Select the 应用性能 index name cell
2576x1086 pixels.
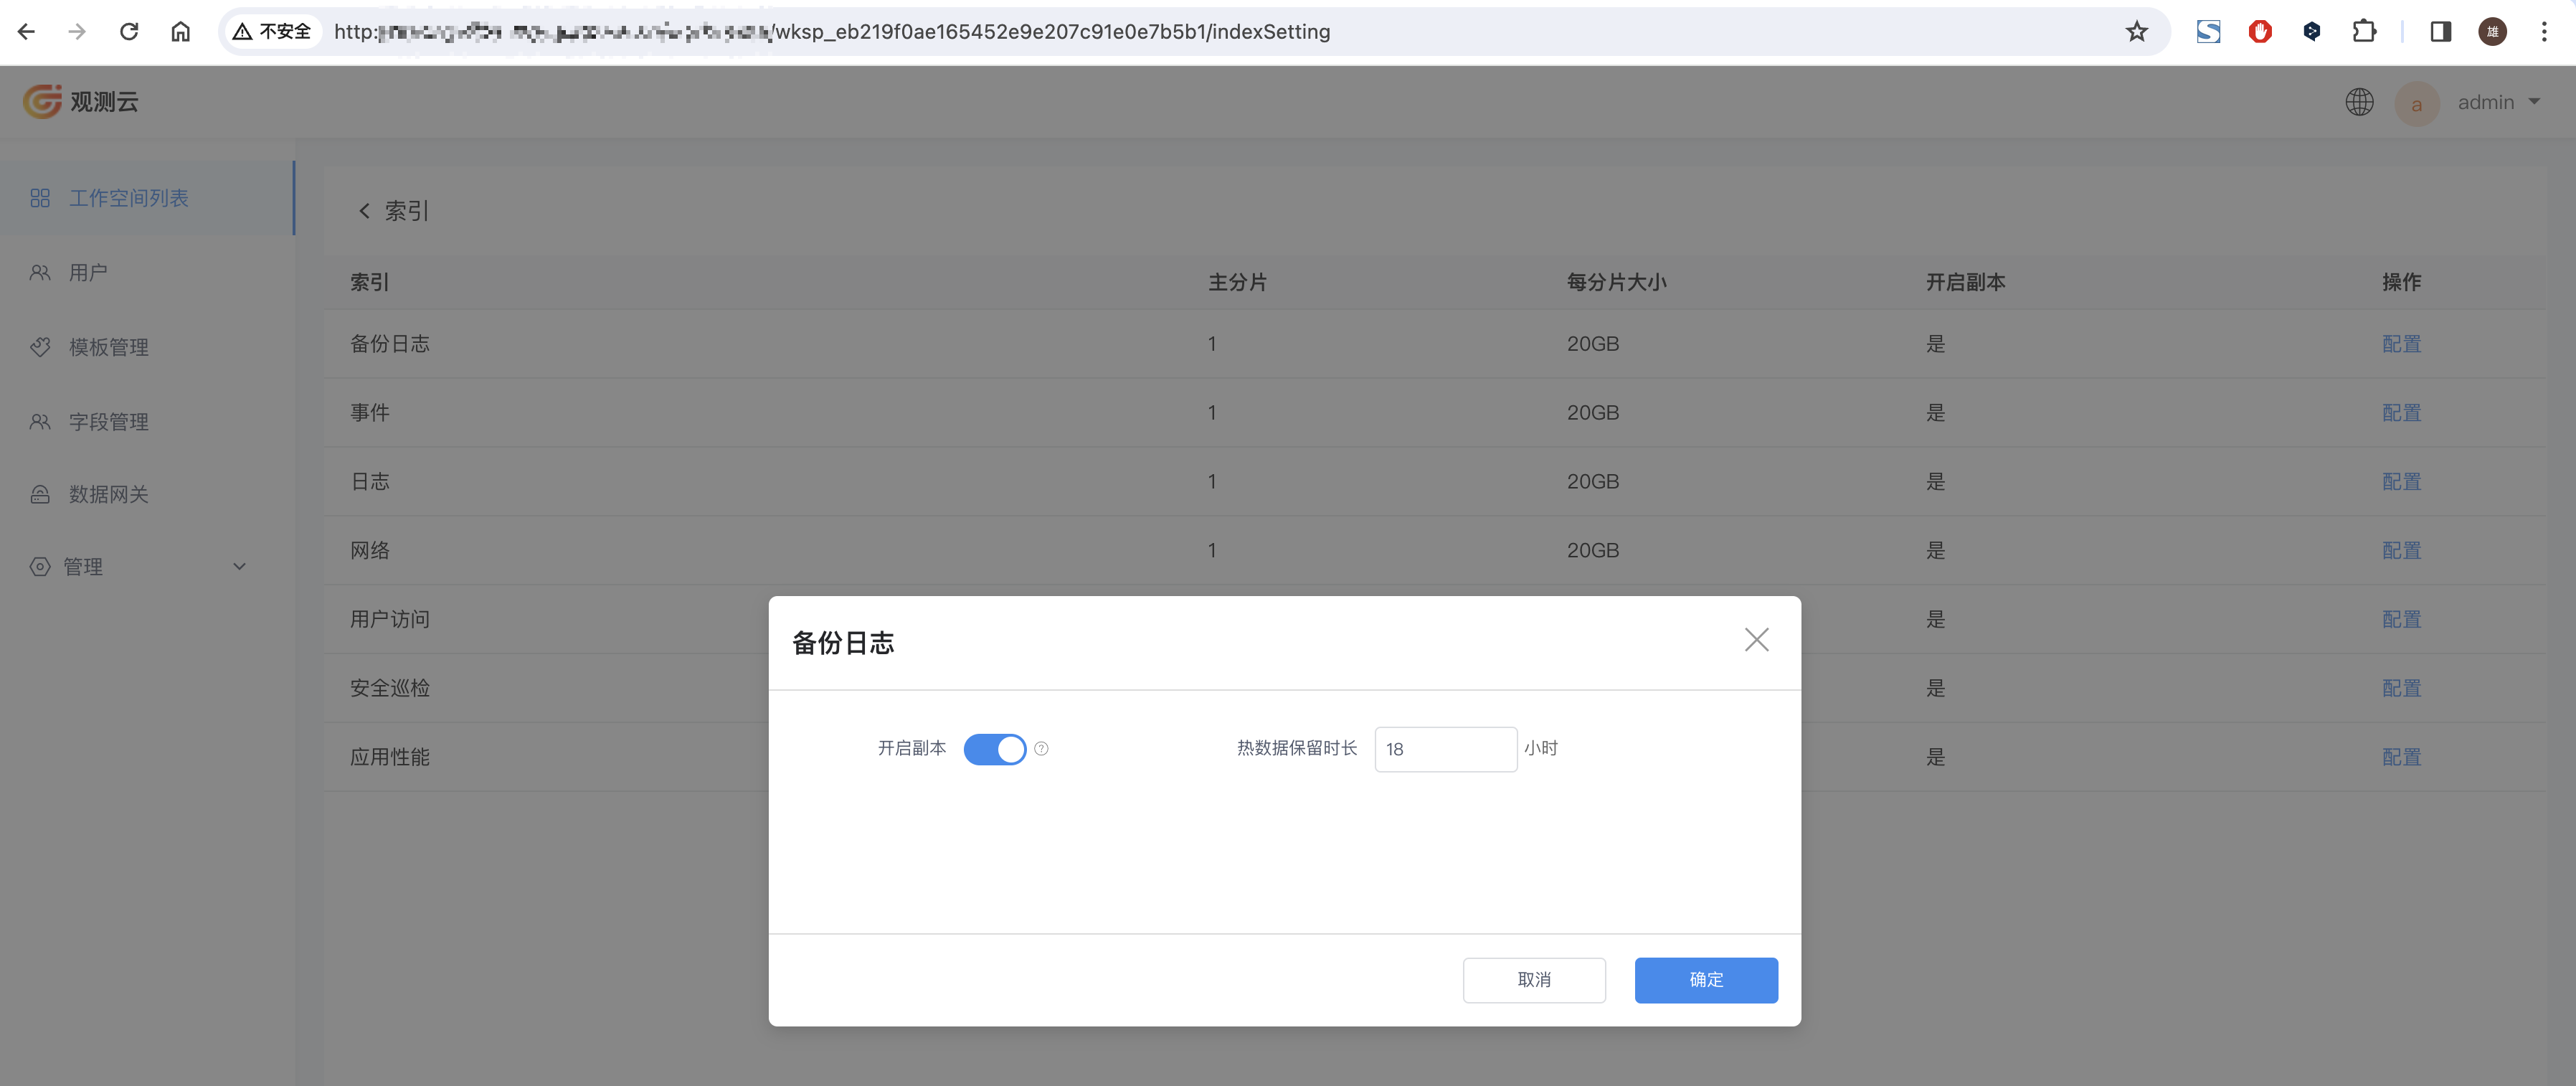(x=389, y=758)
